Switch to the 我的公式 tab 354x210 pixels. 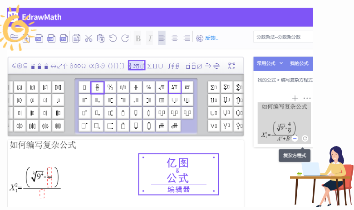pyautogui.click(x=299, y=63)
